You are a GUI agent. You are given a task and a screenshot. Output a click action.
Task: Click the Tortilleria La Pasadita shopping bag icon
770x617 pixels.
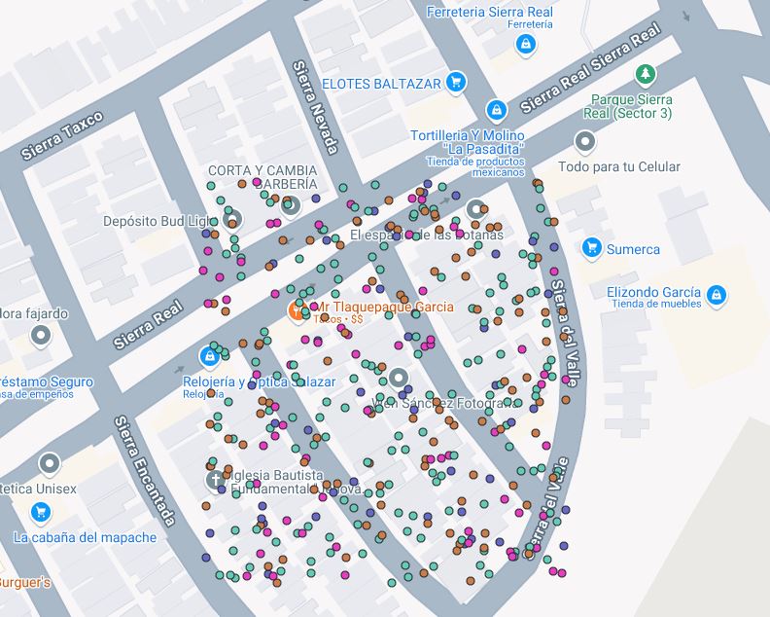point(496,109)
